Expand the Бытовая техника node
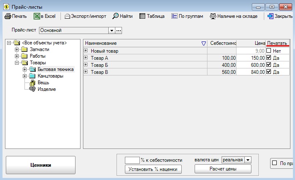The width and height of the screenshot is (295, 180). click(24, 69)
